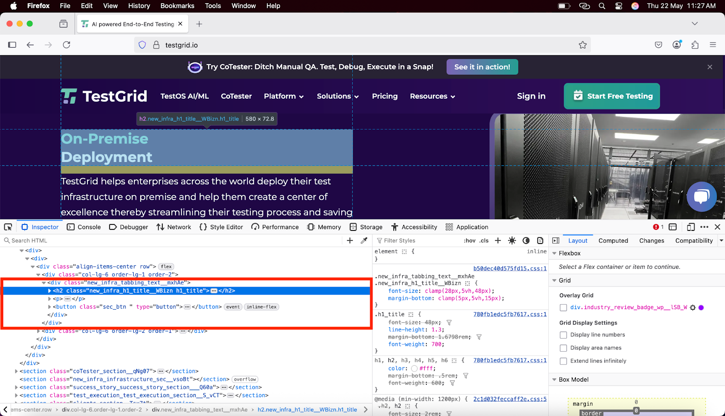Open the Changes sidebar tab

[x=652, y=240]
